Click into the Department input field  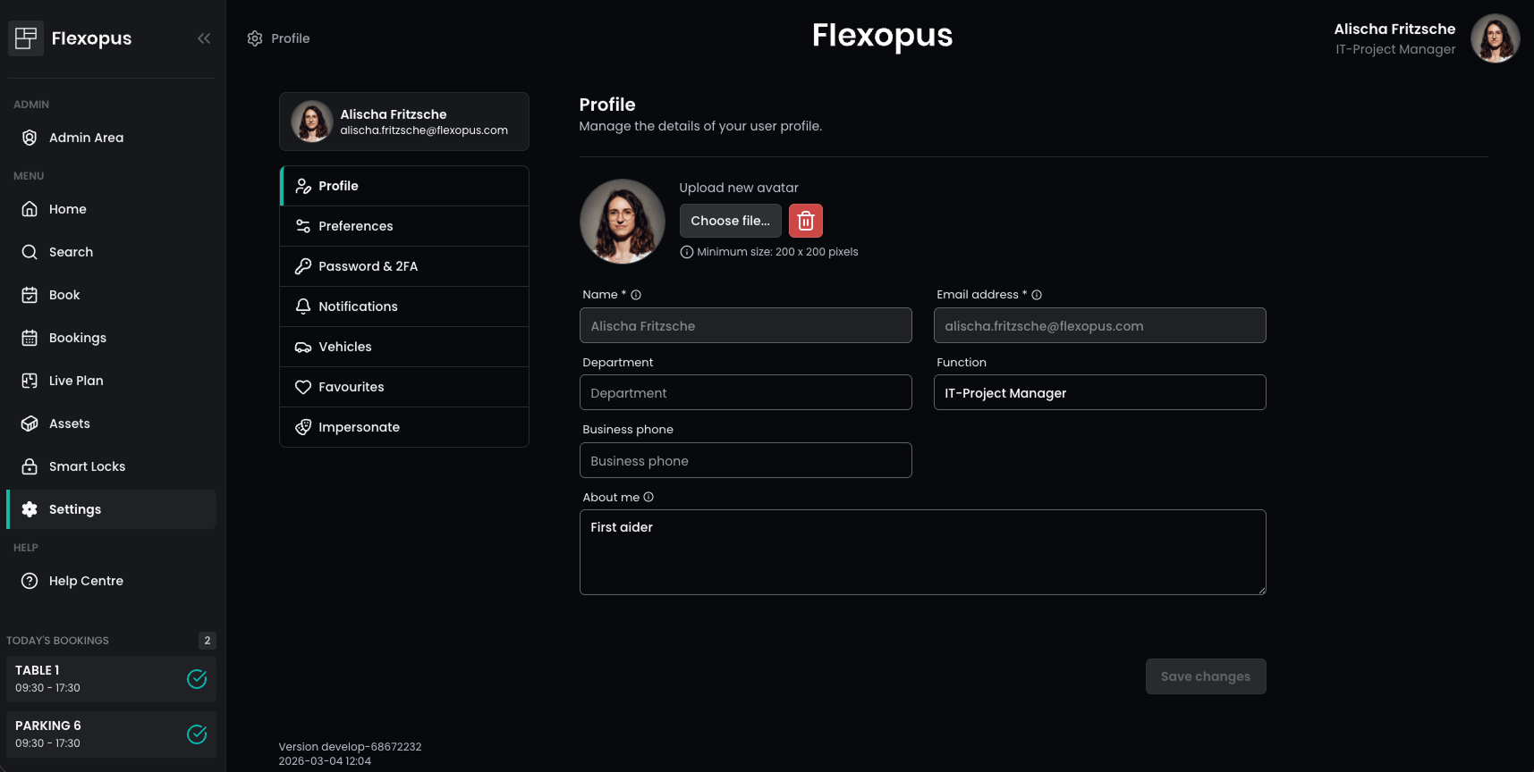745,393
